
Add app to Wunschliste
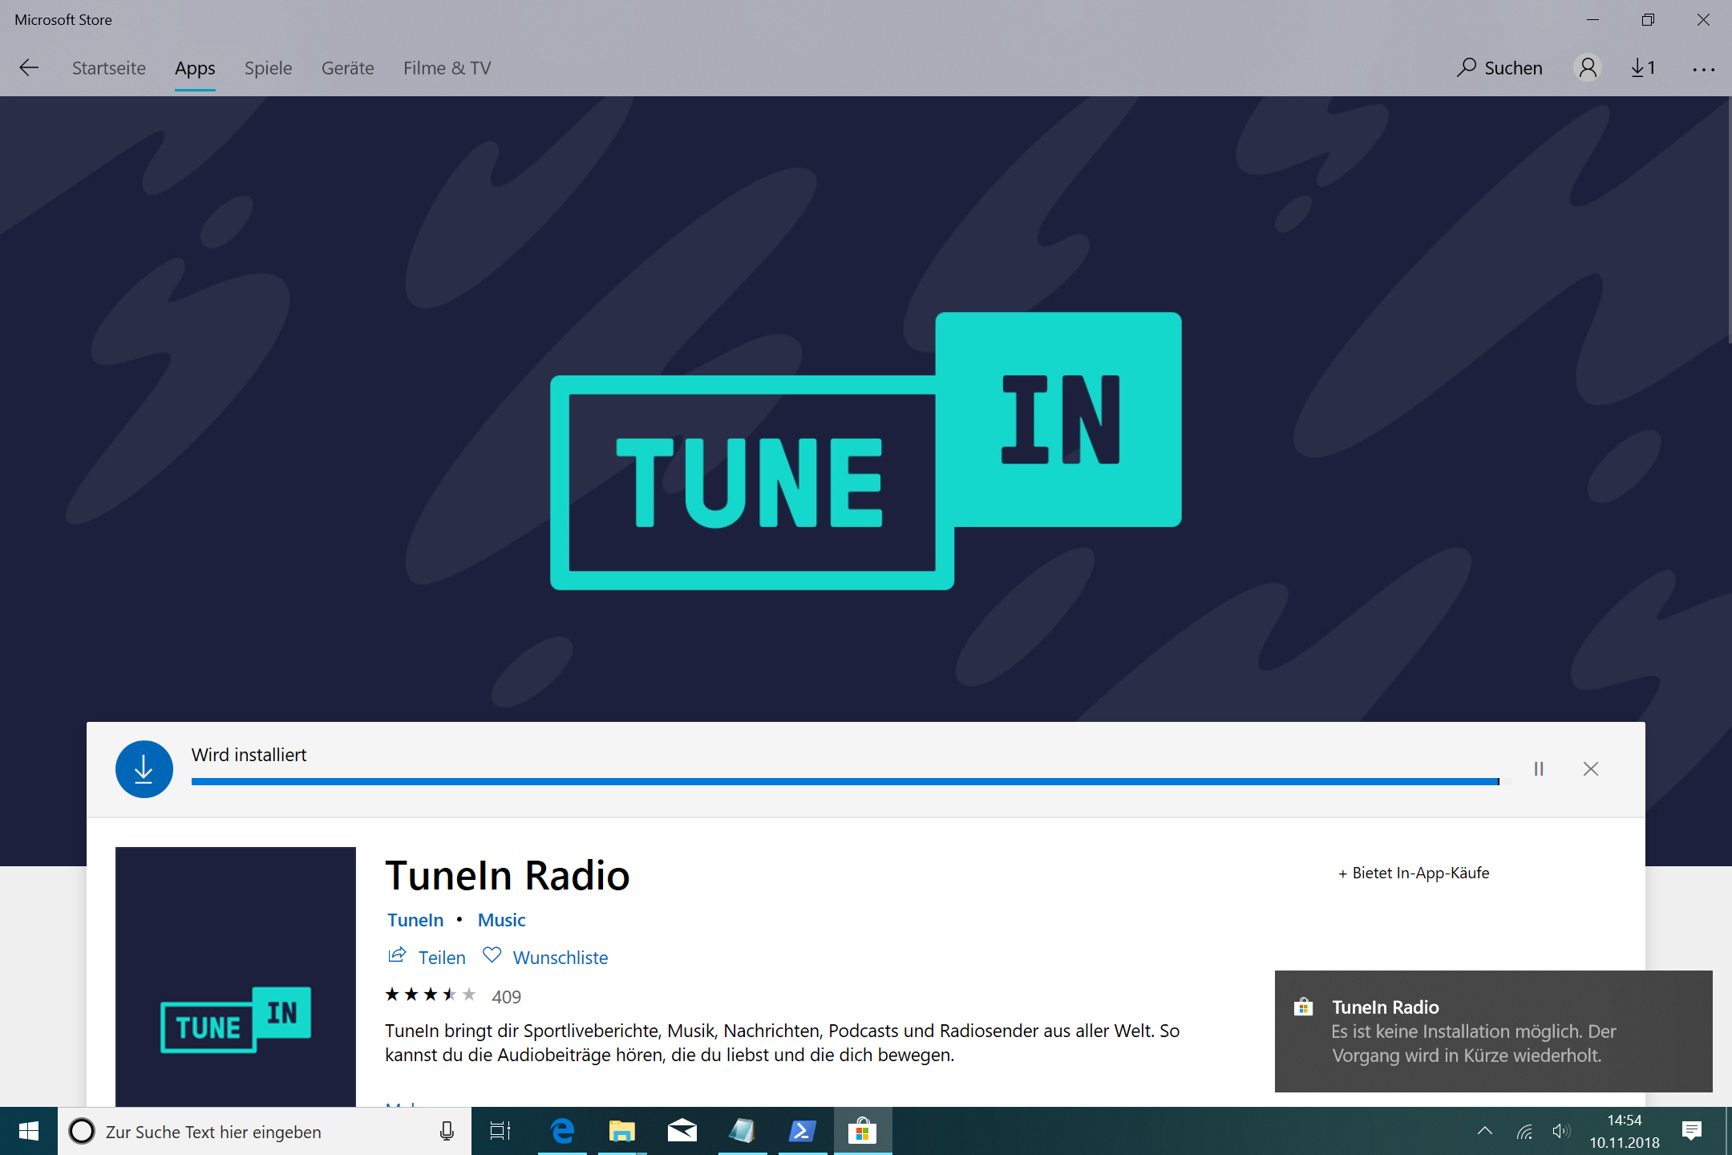560,958
